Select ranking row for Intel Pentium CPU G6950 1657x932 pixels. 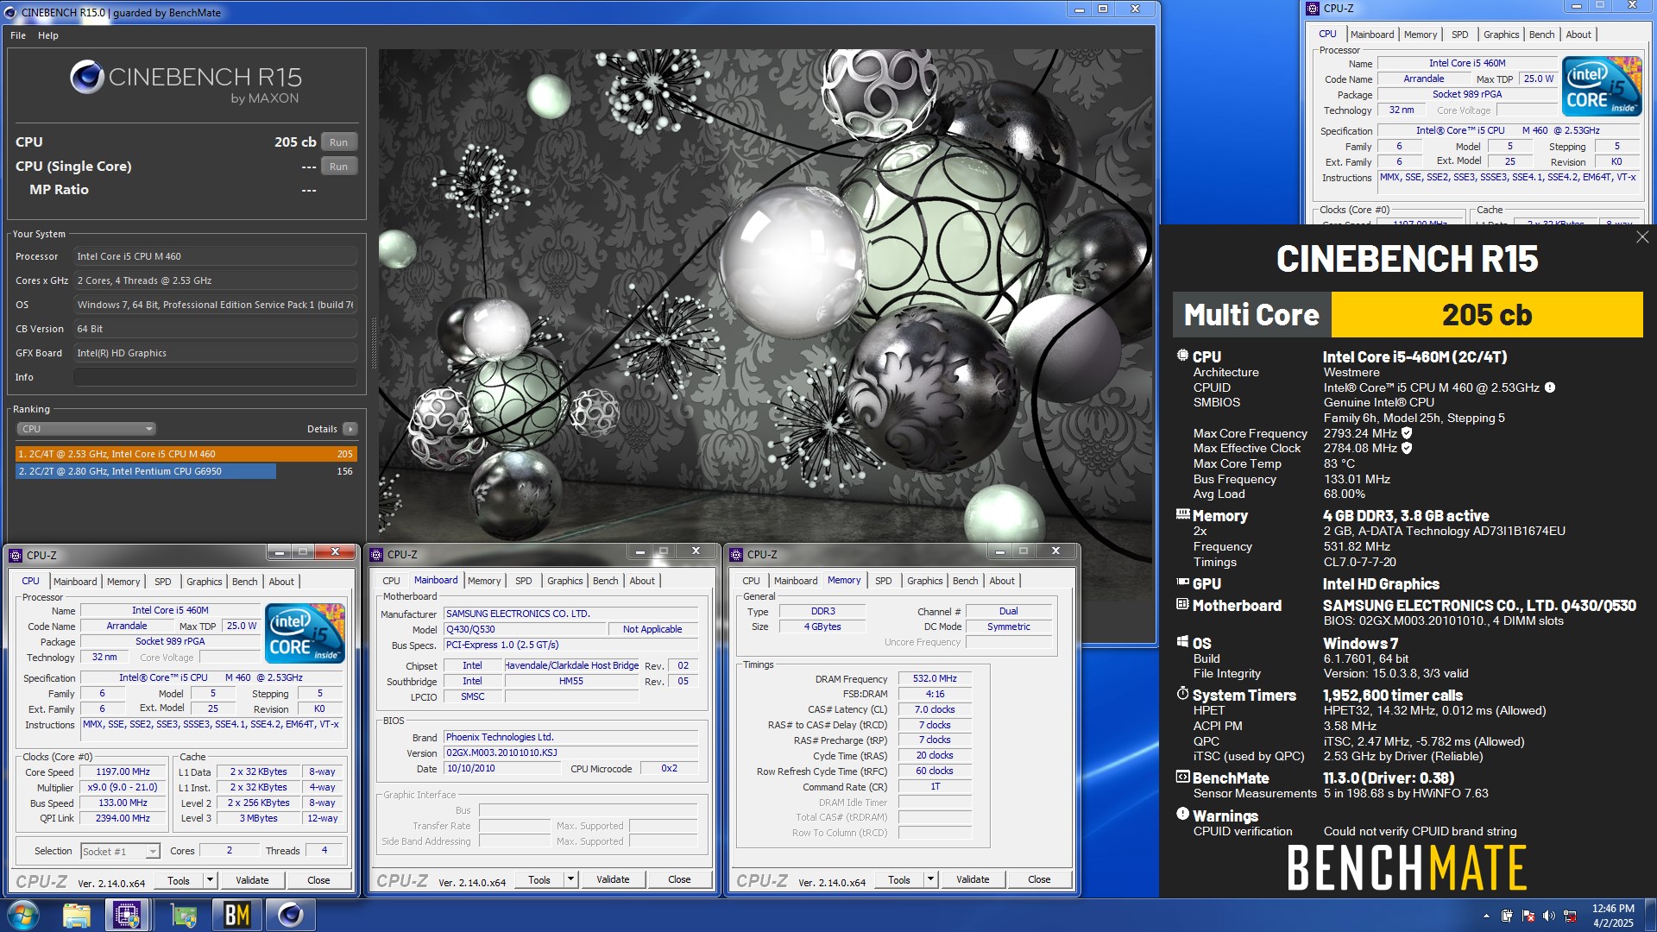(186, 471)
